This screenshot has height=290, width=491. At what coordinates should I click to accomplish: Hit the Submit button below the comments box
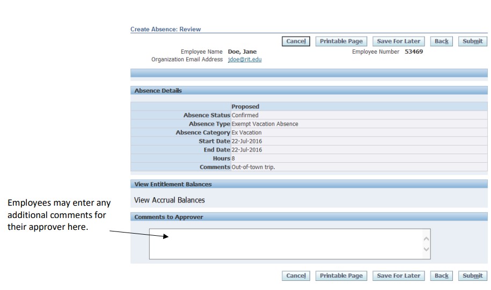[473, 275]
